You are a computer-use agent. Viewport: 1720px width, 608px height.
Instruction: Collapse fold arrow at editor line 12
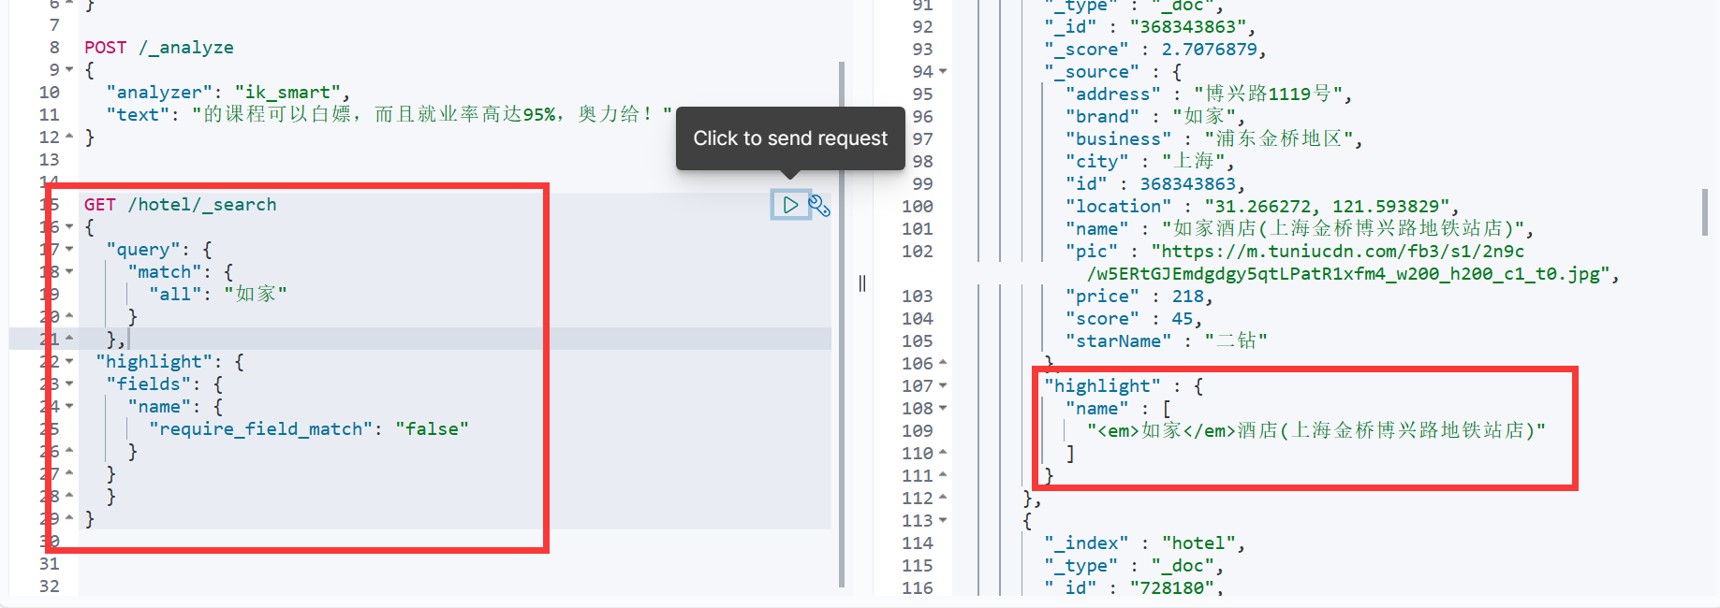coord(69,138)
